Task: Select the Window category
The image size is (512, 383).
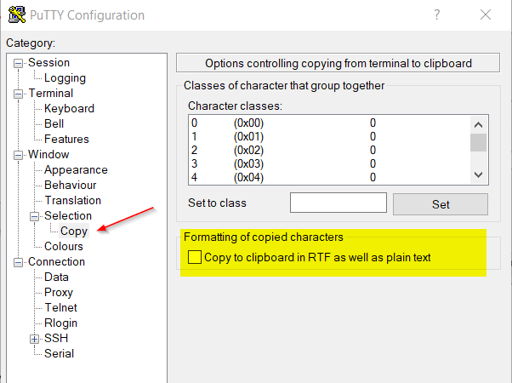Action: click(48, 154)
